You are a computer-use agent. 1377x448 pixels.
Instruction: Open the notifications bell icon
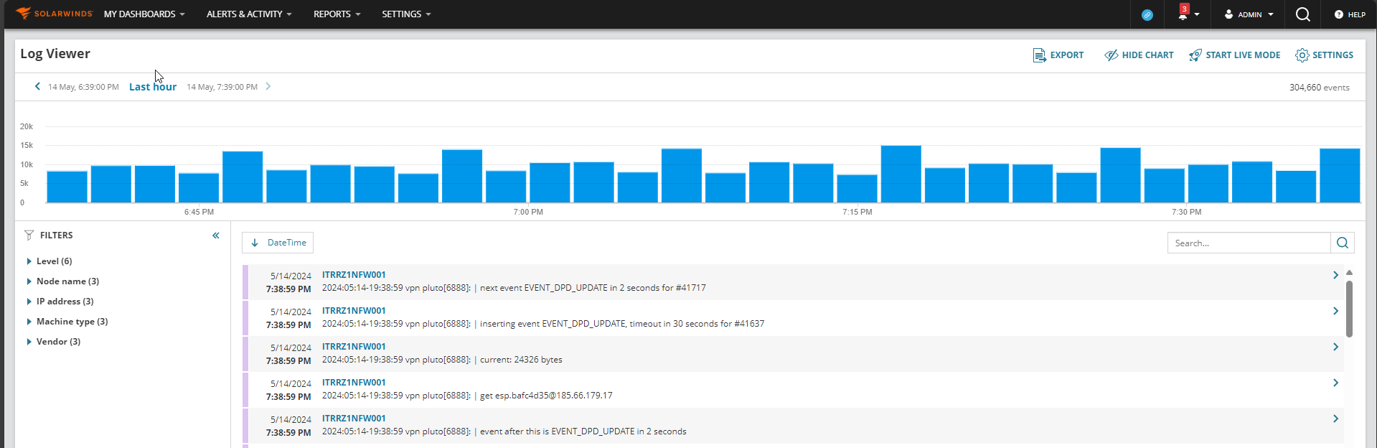(1183, 15)
